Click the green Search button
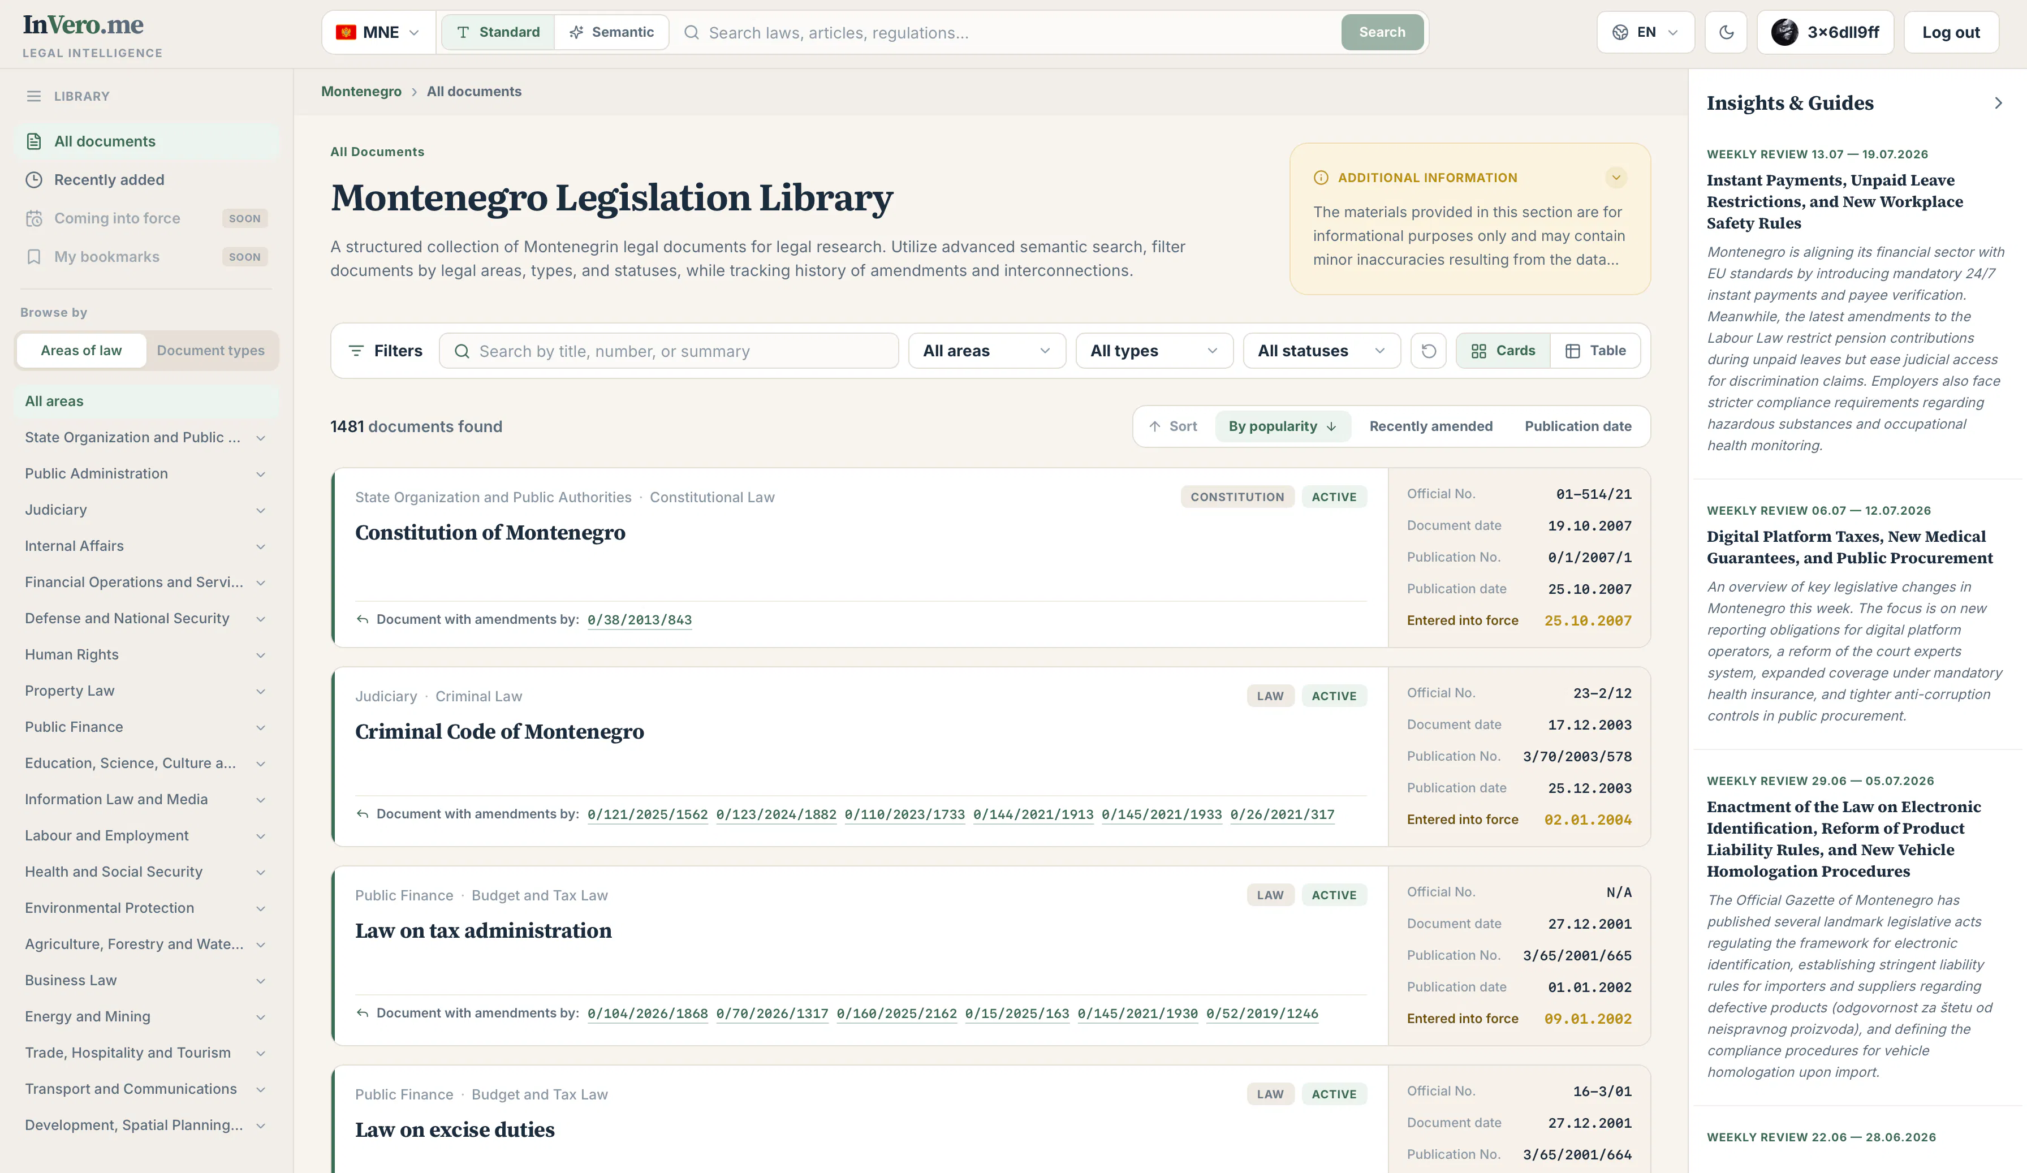Screen dimensions: 2027x1173 click(x=1382, y=32)
